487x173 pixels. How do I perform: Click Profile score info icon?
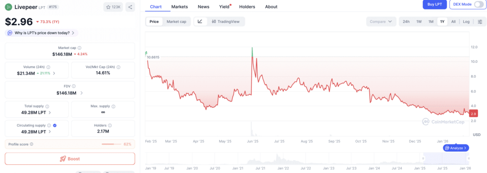(32, 144)
